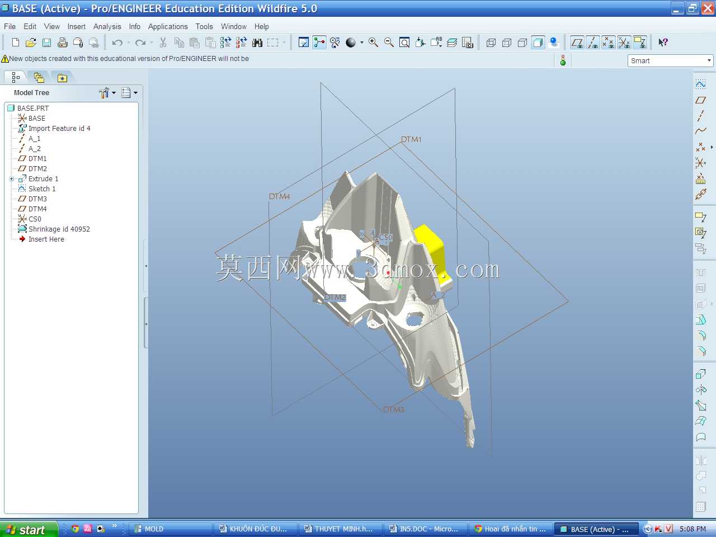Select the Revolve tool in right toolbar
The height and width of the screenshot is (537, 716).
700,389
